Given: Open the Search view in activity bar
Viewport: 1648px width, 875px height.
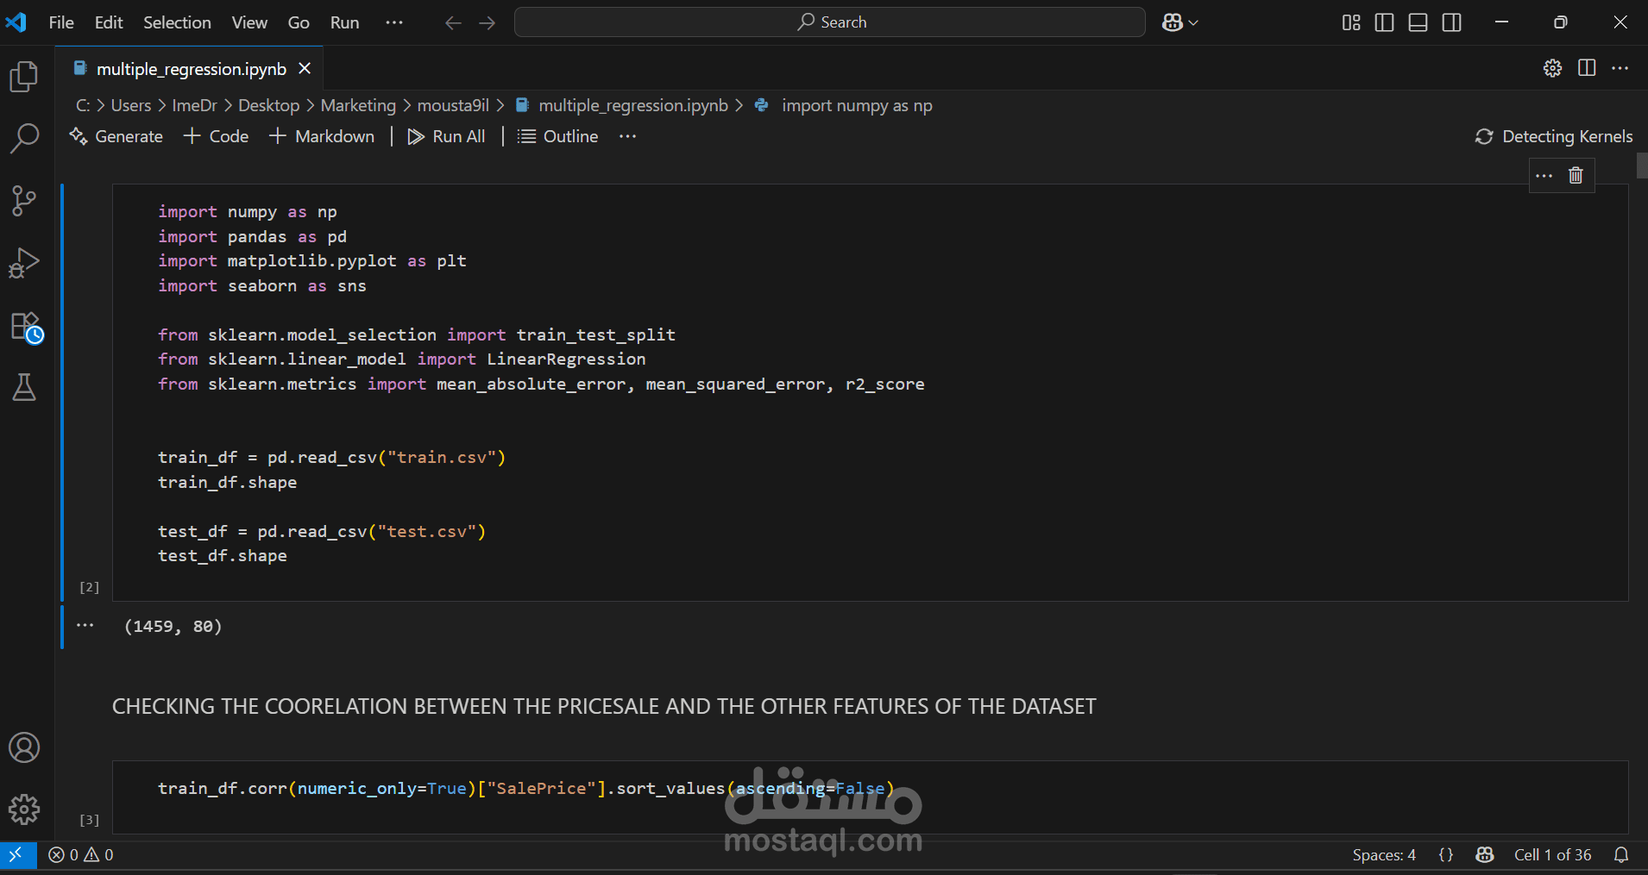Looking at the screenshot, I should click(x=24, y=138).
